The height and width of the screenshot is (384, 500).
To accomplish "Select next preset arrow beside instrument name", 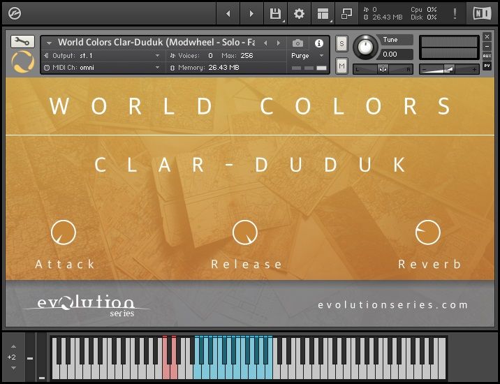I will point(279,43).
